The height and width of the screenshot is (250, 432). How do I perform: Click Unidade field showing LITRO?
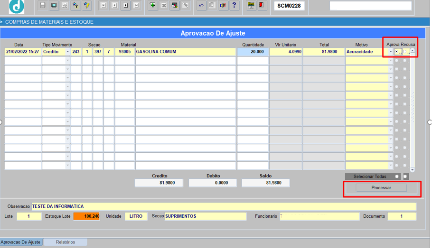136,216
